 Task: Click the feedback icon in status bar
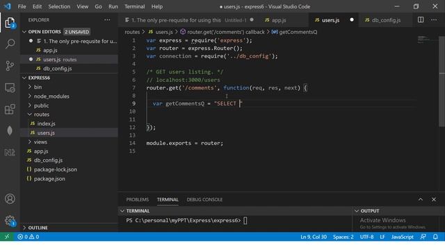coord(423,237)
